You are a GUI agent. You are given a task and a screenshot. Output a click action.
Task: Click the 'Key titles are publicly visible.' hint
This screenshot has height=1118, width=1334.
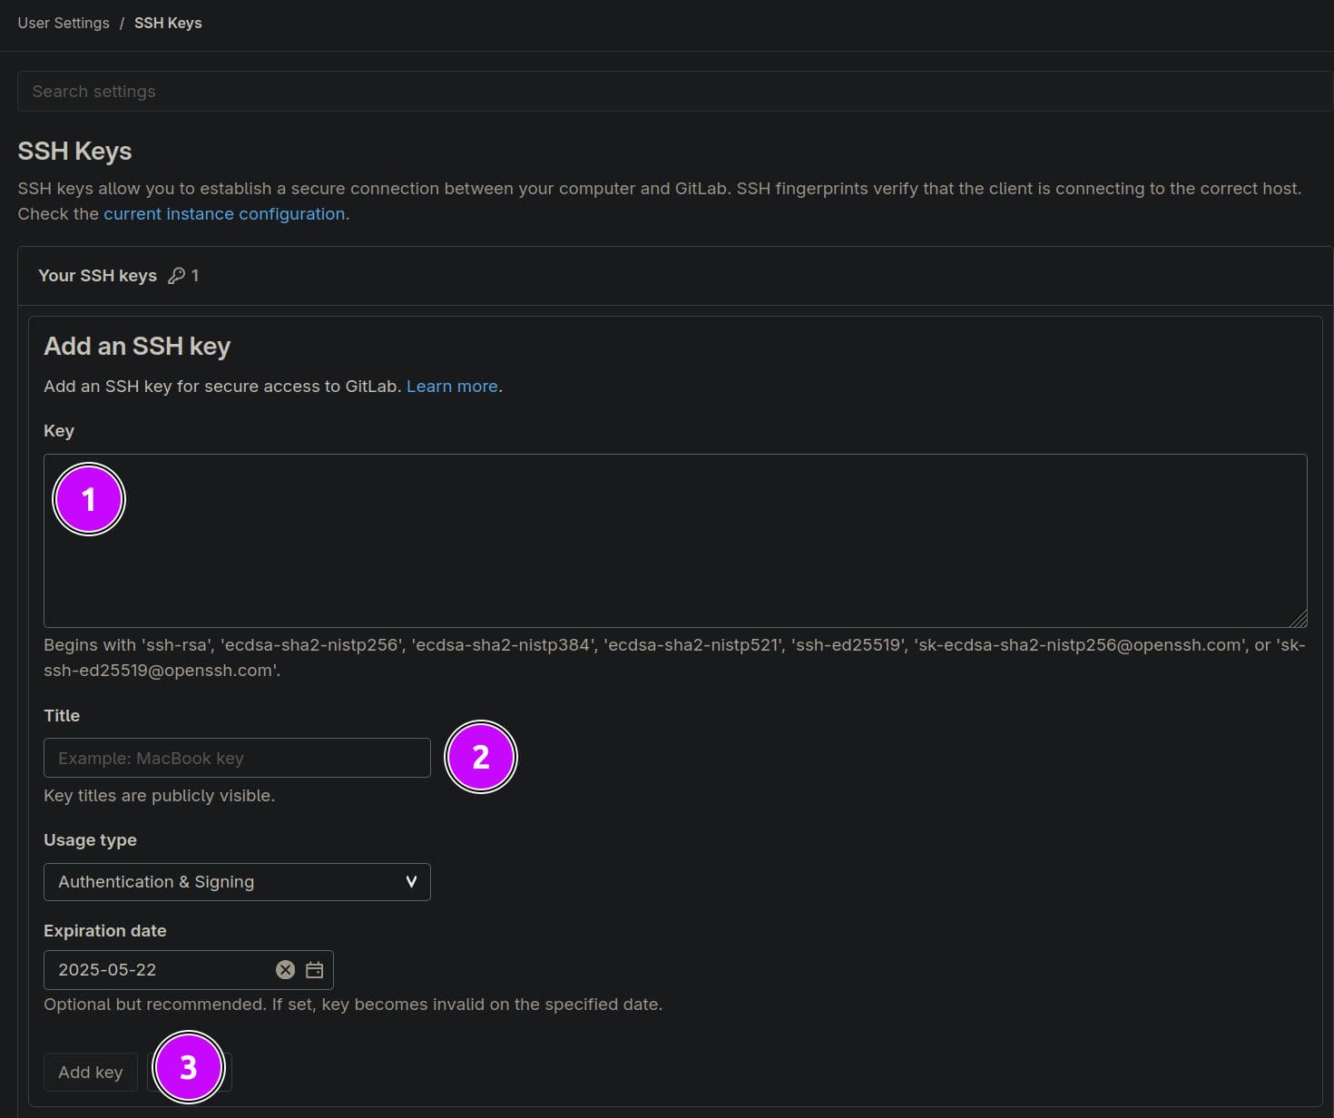click(x=159, y=796)
